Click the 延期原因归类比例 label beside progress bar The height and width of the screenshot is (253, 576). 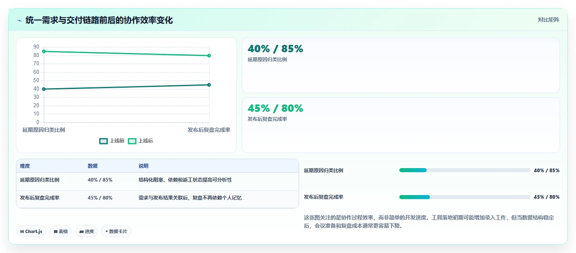[x=324, y=171]
